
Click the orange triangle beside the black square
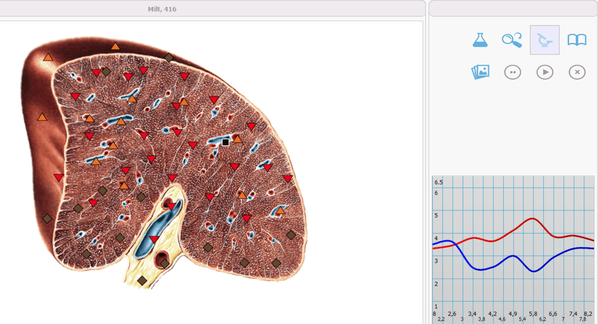[237, 139]
